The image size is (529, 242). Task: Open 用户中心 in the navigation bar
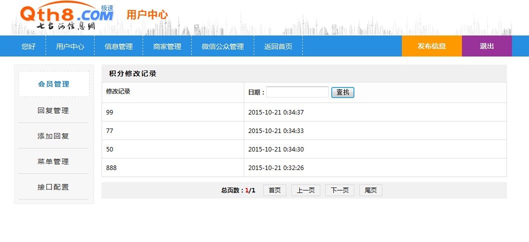point(70,46)
